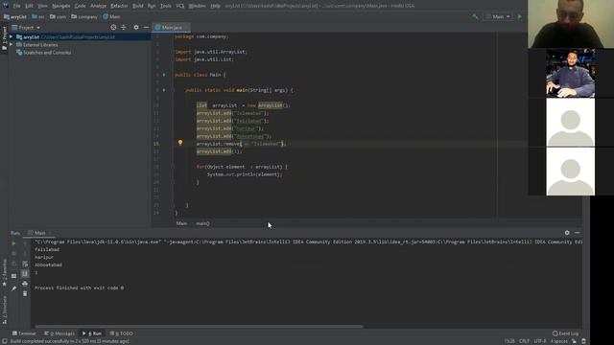Open the Refactor menu
614x345 pixels.
pyautogui.click(x=119, y=6)
